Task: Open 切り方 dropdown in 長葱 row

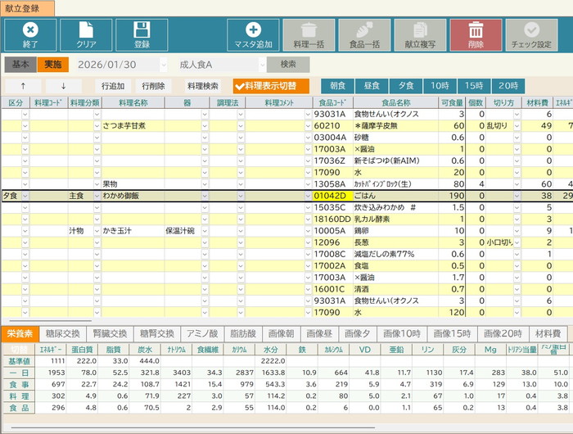Action: click(517, 242)
